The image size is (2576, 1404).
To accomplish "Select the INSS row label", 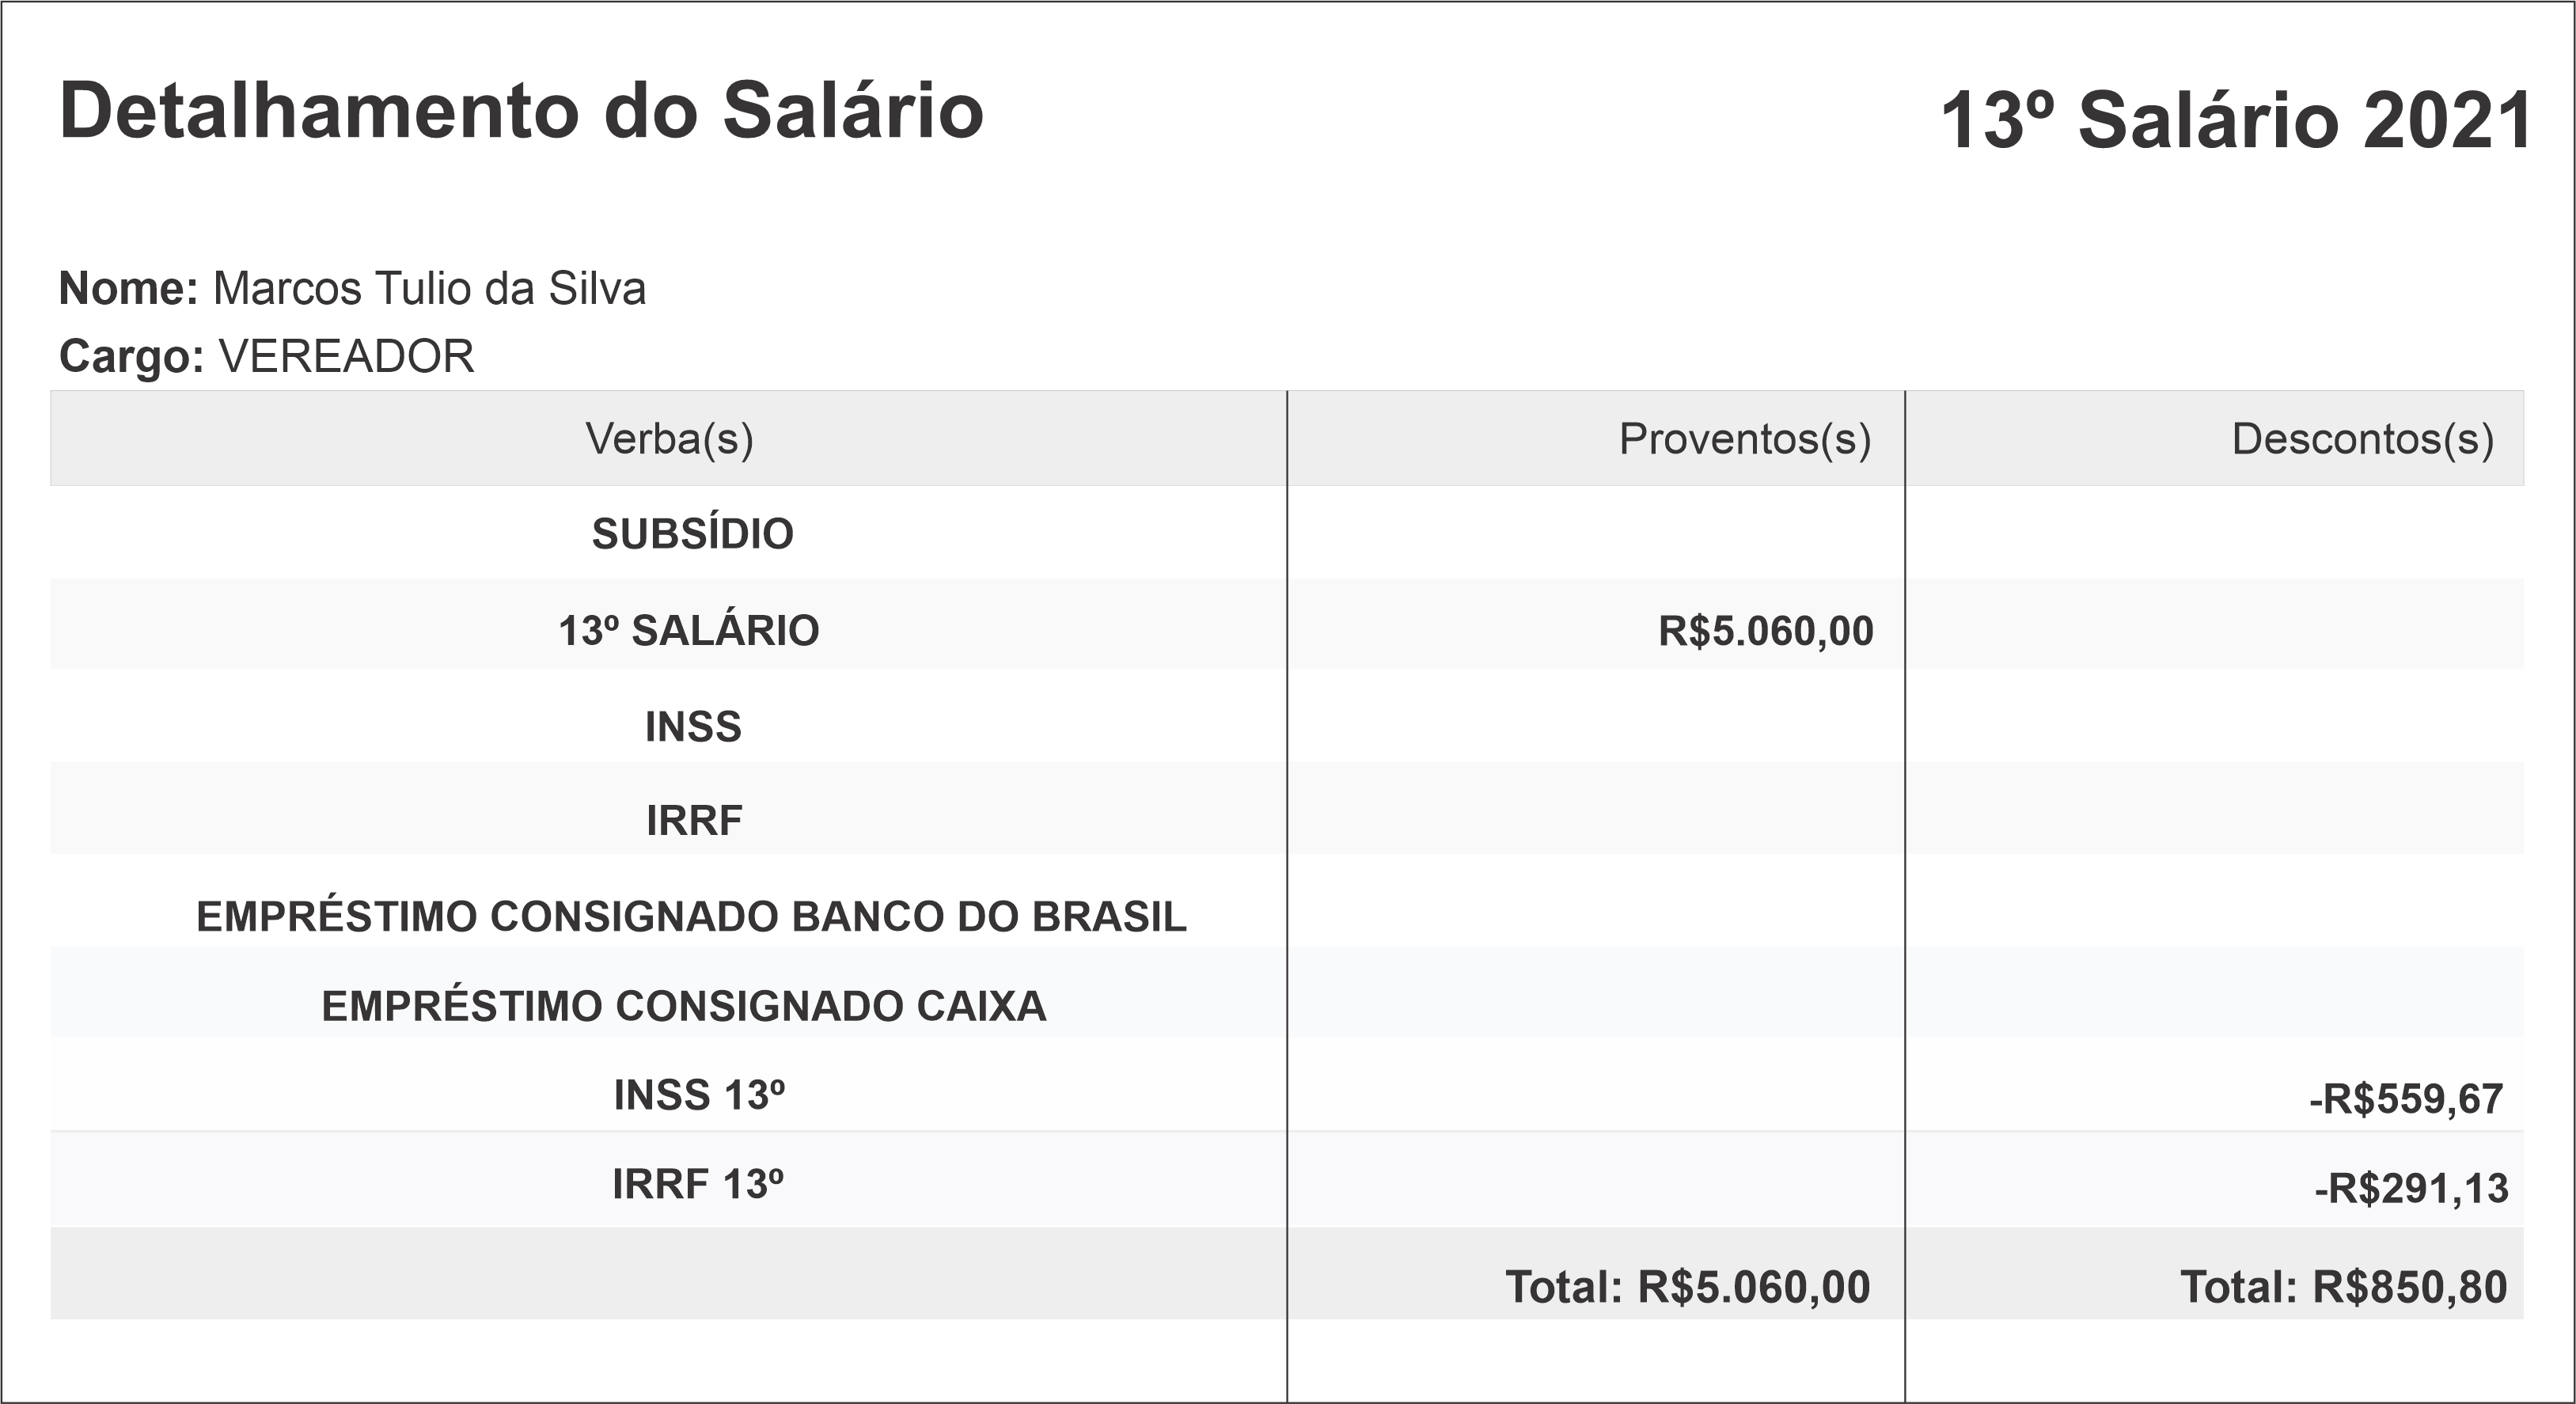I will tap(693, 727).
